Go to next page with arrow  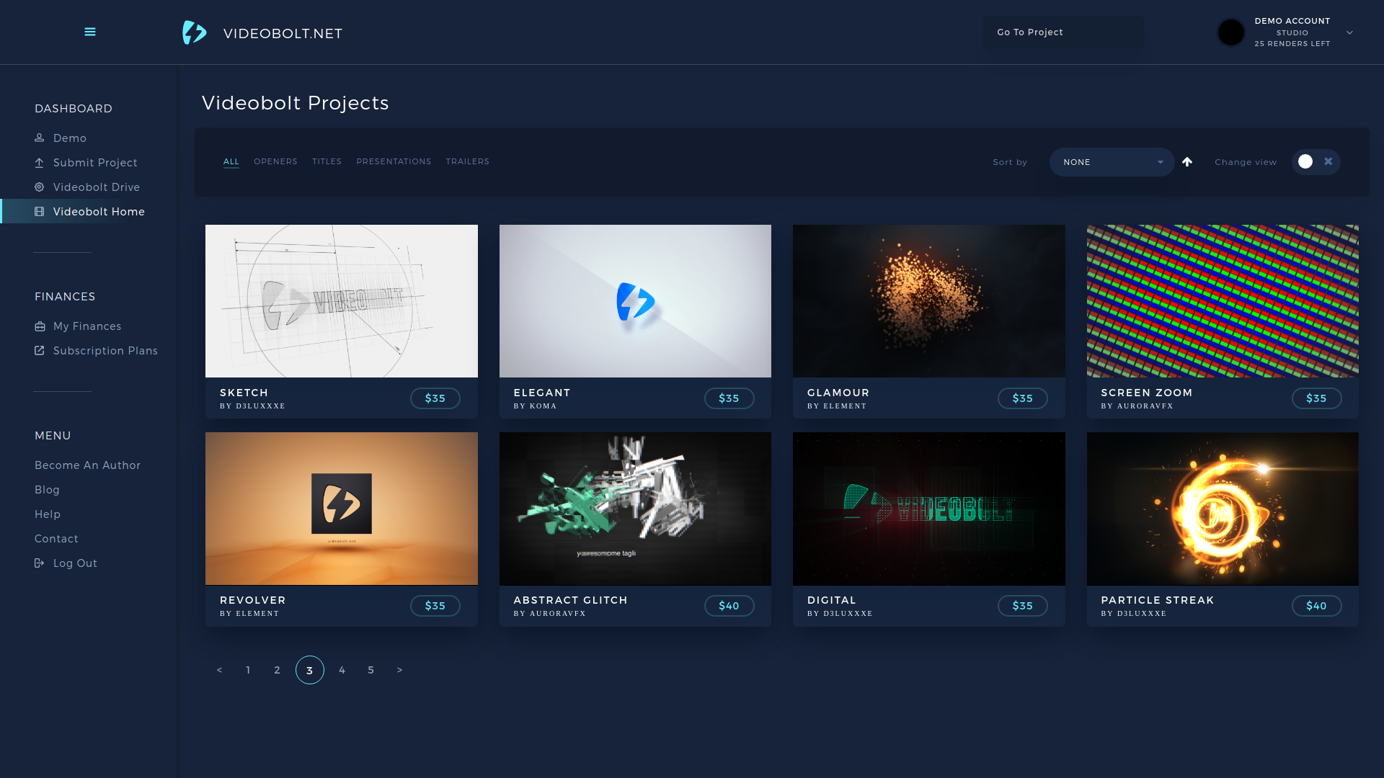pos(399,670)
